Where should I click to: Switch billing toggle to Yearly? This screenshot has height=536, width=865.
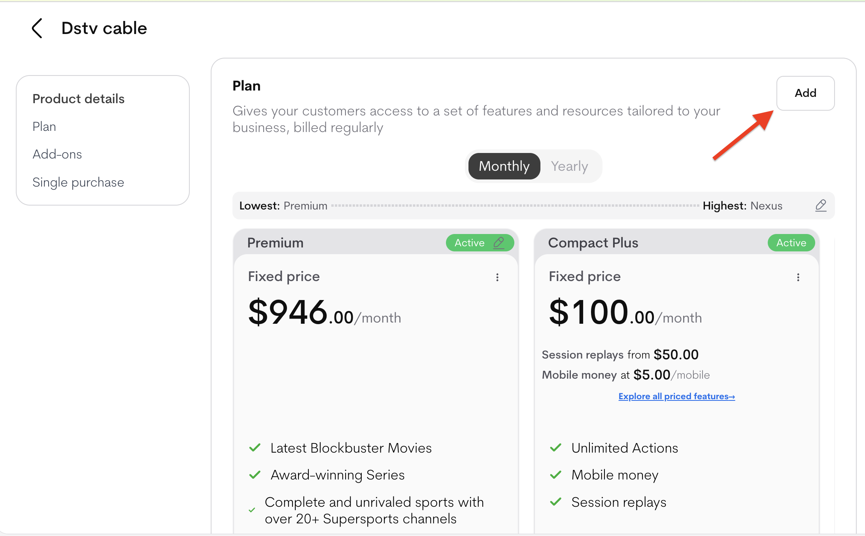(569, 166)
